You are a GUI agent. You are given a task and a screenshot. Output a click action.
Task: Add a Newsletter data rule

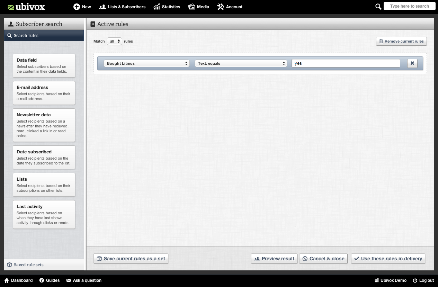(44, 125)
